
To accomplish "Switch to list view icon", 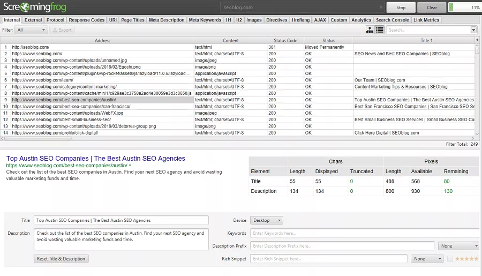I will (380, 30).
